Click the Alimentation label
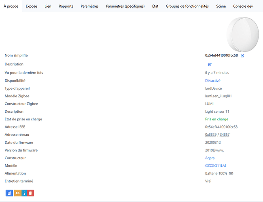 15,173
